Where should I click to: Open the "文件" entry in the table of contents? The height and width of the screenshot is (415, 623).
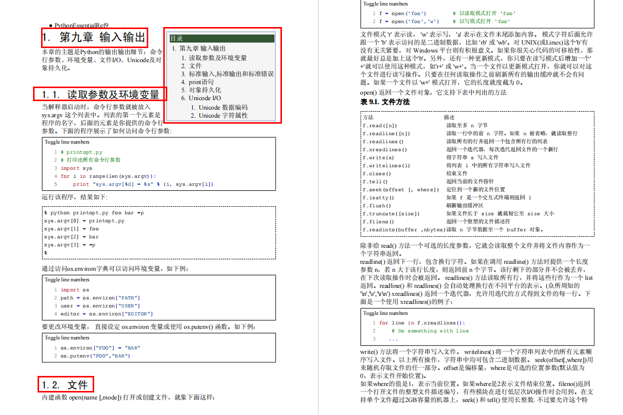[x=195, y=66]
